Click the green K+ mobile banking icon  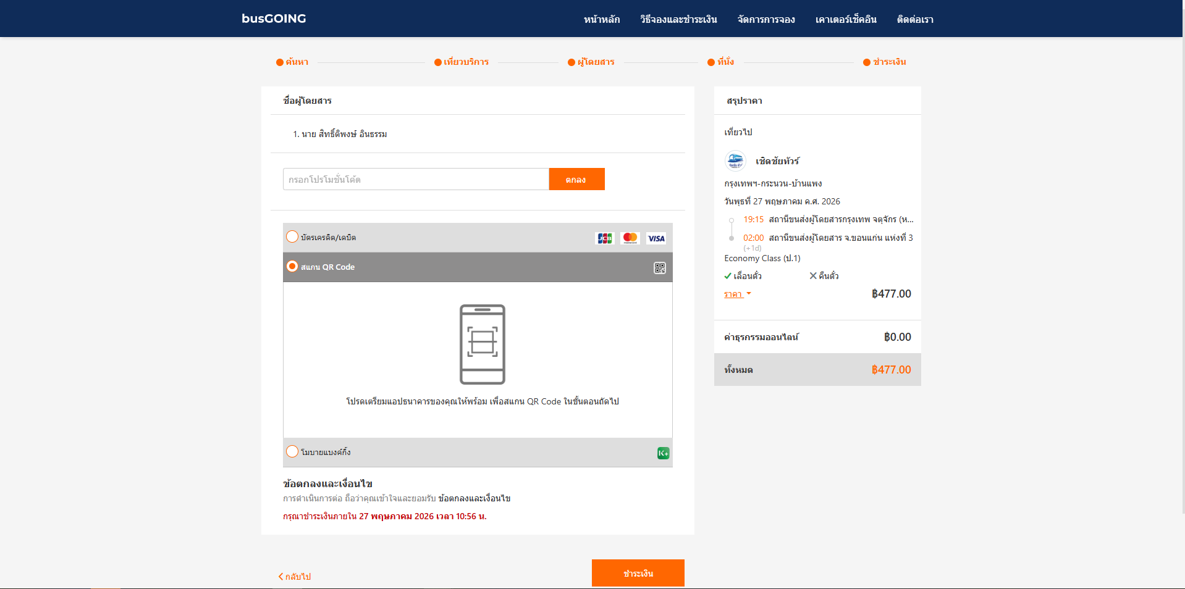pyautogui.click(x=663, y=453)
